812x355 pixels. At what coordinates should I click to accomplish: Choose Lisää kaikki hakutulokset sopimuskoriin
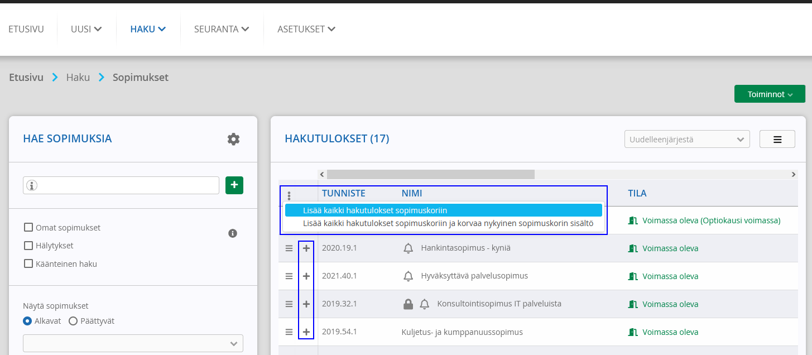coord(444,210)
